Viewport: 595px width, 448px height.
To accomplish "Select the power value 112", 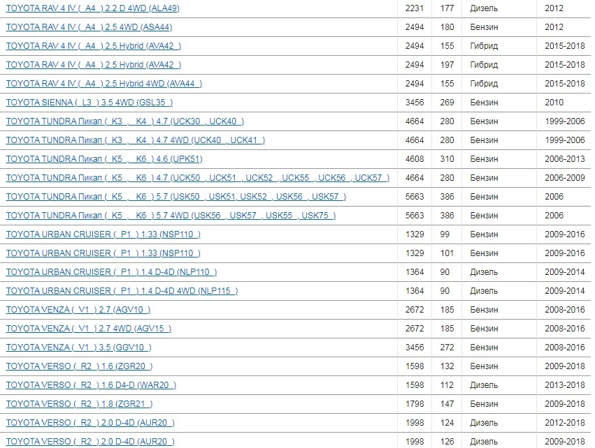I will tap(447, 385).
